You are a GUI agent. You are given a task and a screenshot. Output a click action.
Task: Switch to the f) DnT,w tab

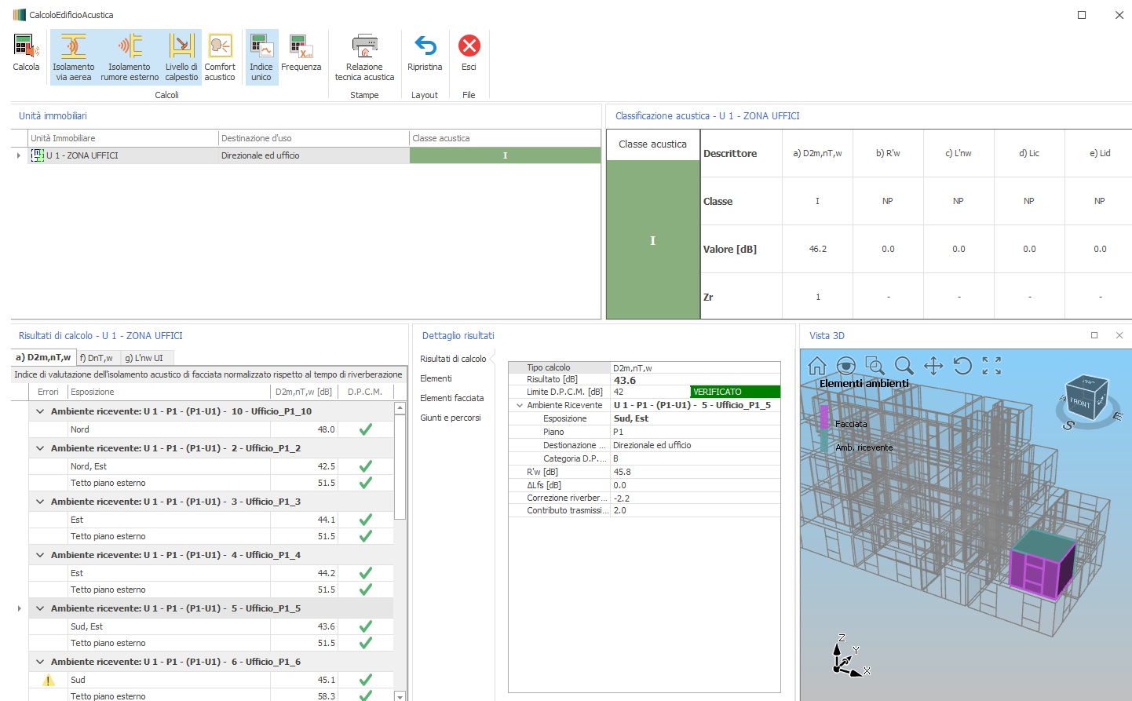pyautogui.click(x=96, y=358)
